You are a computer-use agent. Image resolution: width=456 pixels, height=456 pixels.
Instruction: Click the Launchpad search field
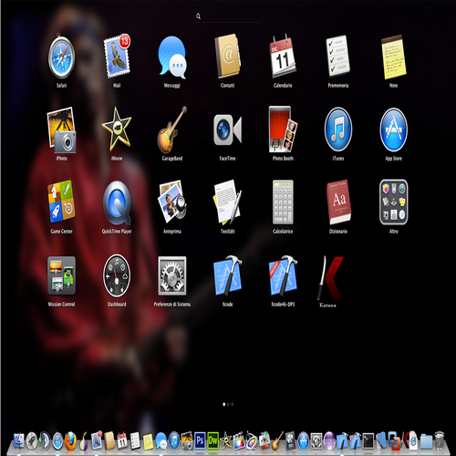pyautogui.click(x=229, y=16)
